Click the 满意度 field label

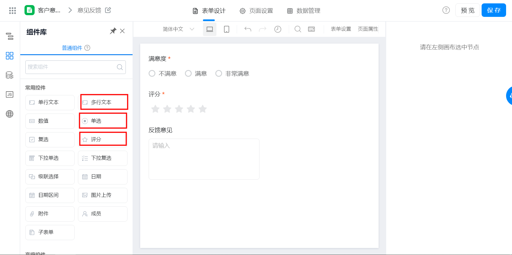tap(157, 59)
